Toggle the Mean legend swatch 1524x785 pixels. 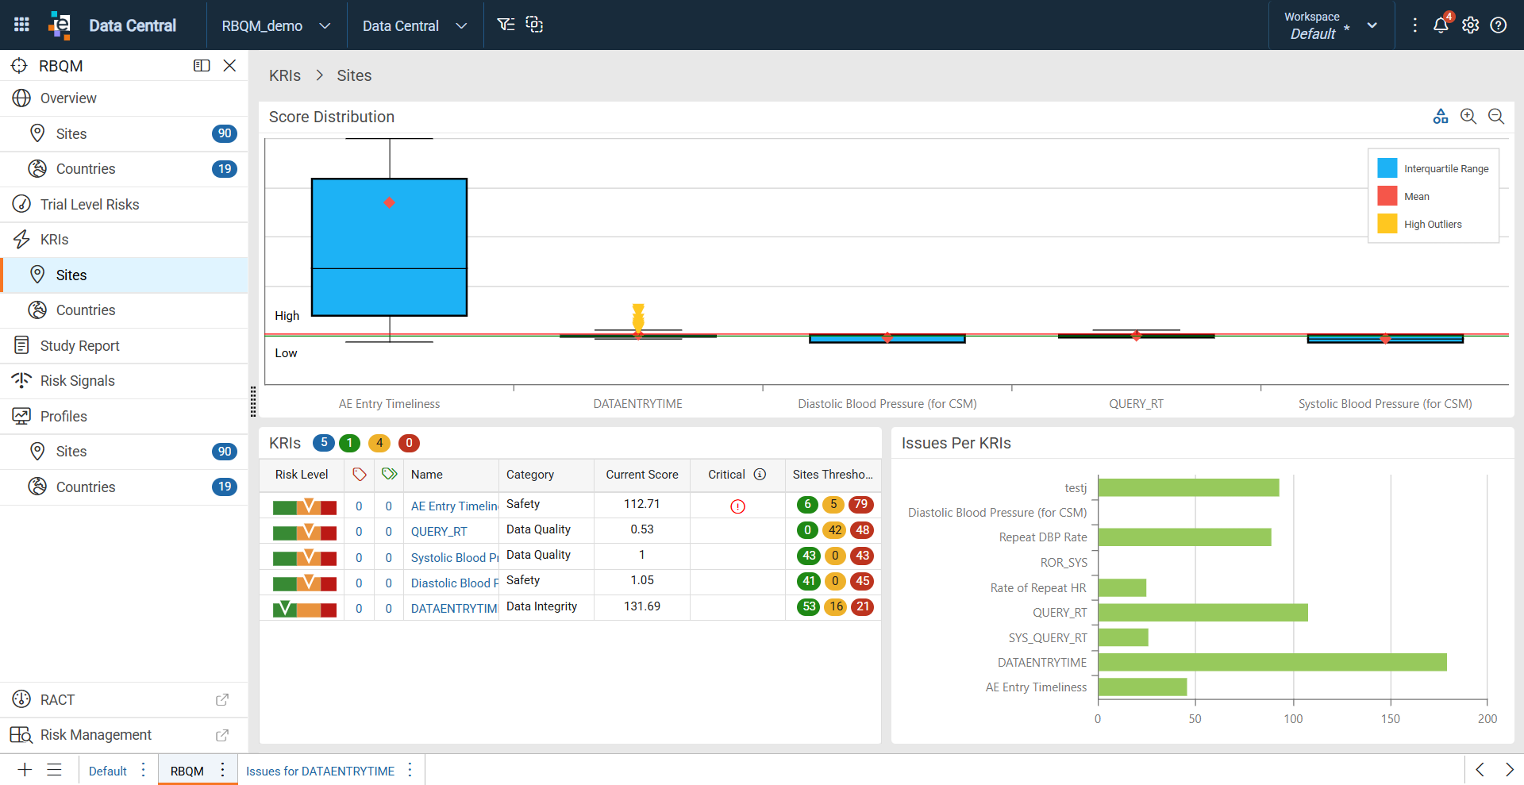1387,196
